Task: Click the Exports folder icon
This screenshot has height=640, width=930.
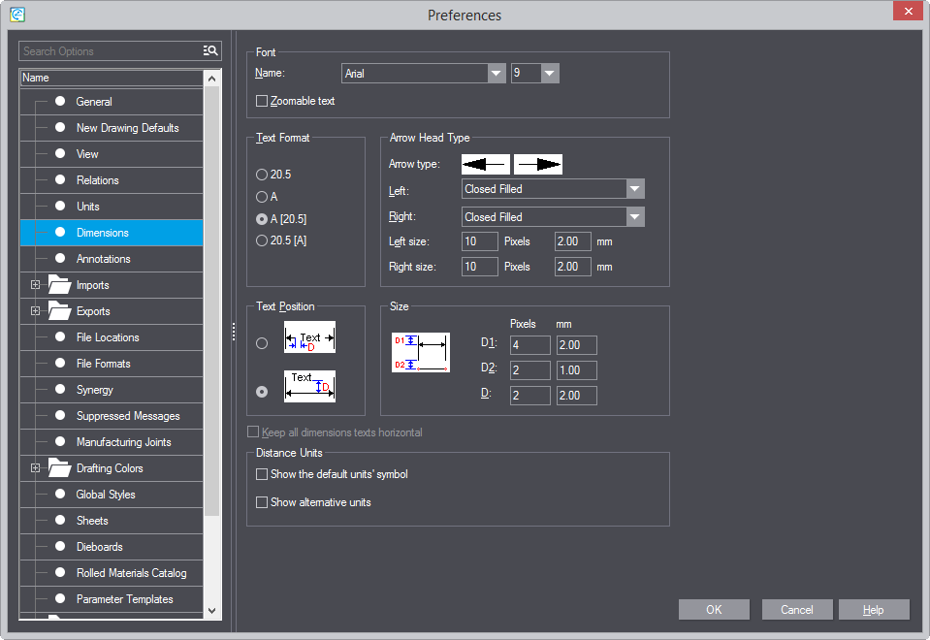Action: pos(59,311)
